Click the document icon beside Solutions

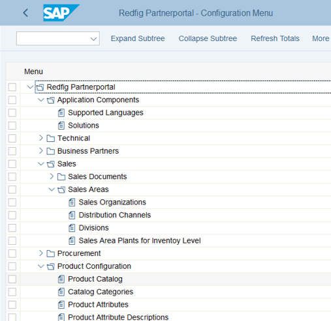click(x=61, y=126)
